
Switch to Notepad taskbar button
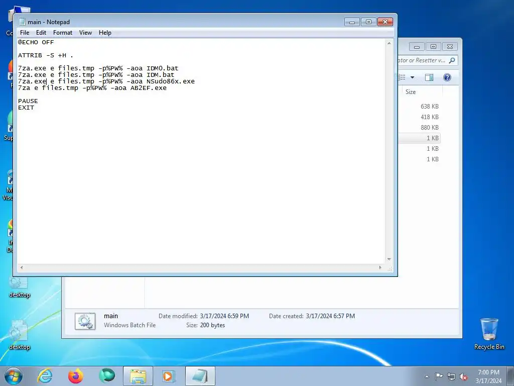pos(200,376)
